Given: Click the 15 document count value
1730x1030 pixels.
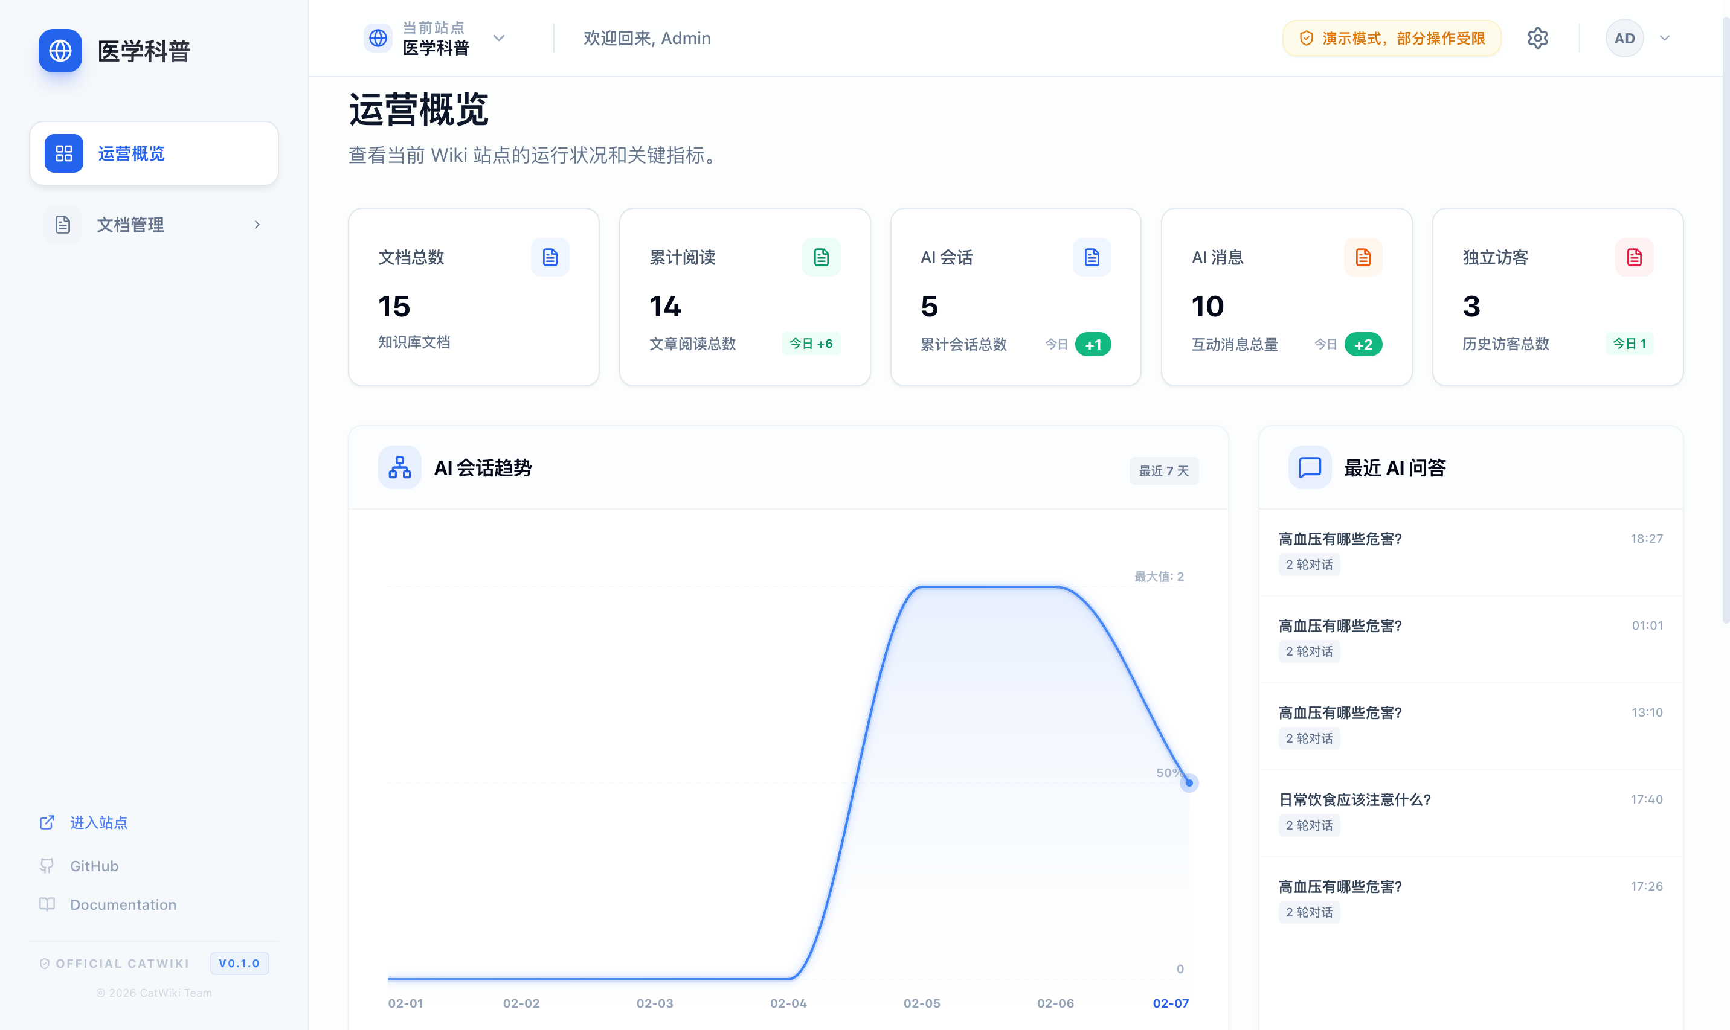Looking at the screenshot, I should click(x=394, y=306).
